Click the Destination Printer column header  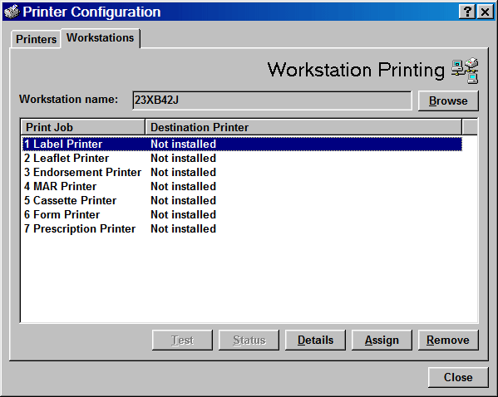[303, 127]
